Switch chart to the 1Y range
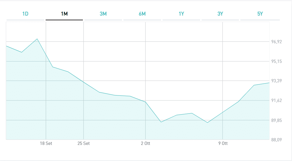 181,14
